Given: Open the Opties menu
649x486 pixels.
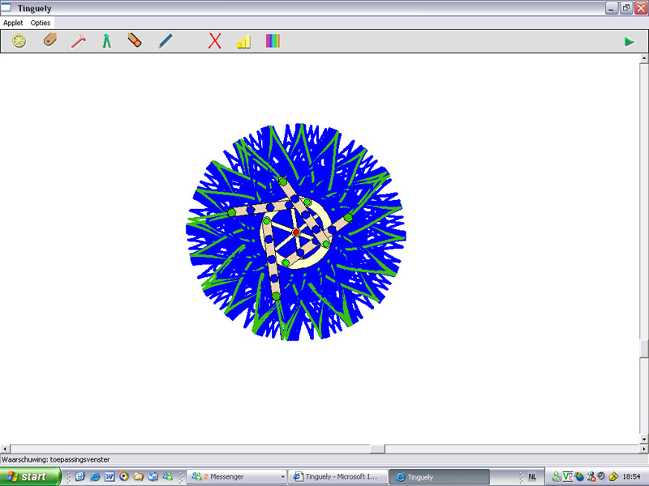Looking at the screenshot, I should click(41, 23).
